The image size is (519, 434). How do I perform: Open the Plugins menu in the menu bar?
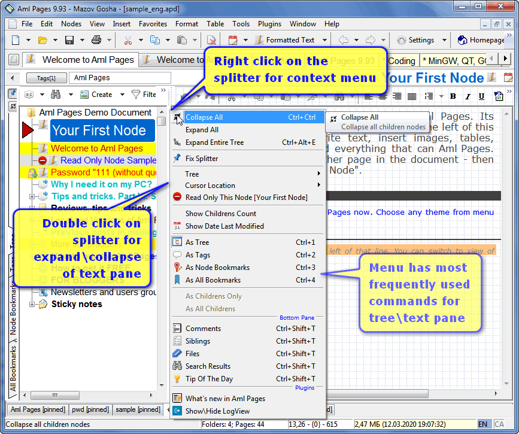click(269, 24)
